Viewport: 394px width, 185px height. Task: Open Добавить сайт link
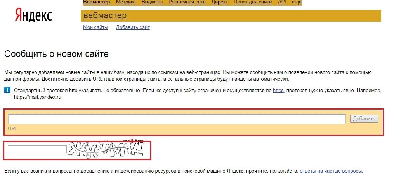click(133, 27)
